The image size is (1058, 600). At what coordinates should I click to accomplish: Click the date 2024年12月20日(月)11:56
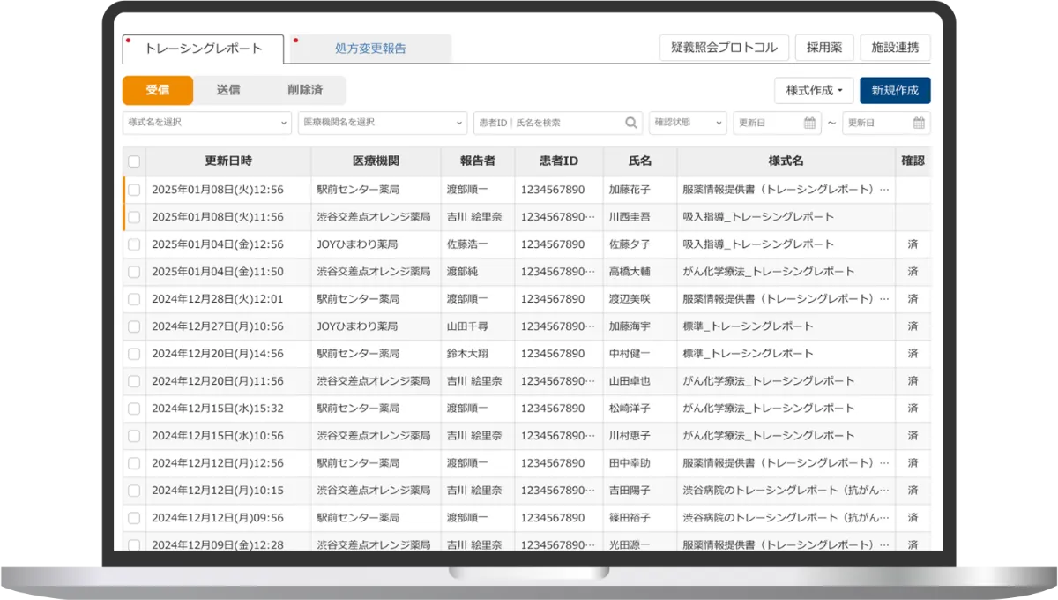pos(218,381)
